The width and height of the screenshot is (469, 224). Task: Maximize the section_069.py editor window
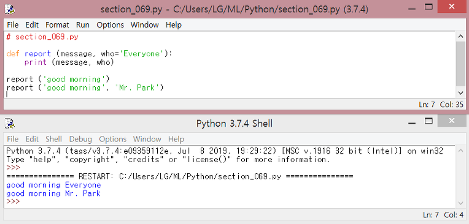coord(429,7)
